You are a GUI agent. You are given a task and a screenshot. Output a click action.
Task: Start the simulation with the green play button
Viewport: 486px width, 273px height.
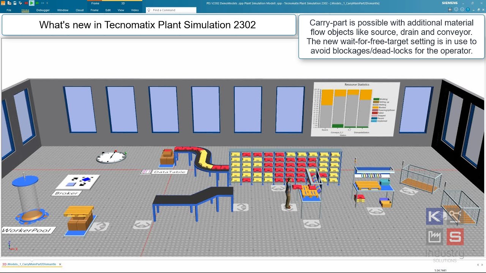pyautogui.click(x=32, y=3)
